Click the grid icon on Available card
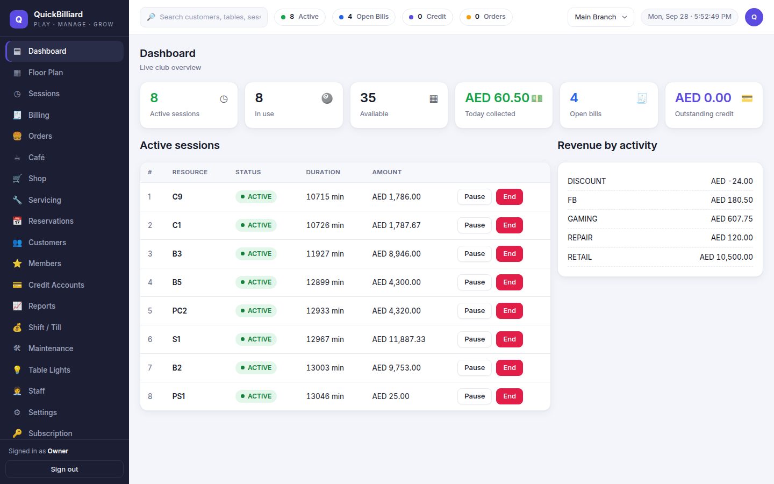 [x=434, y=99]
